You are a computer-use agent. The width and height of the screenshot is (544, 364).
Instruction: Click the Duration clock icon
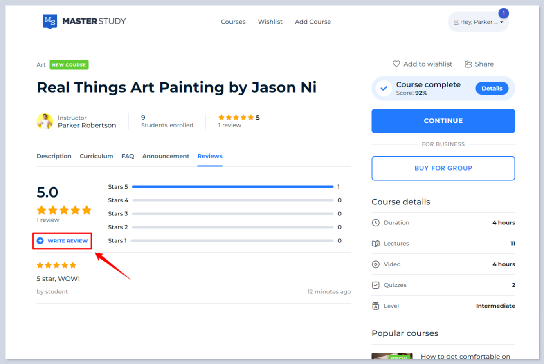375,223
